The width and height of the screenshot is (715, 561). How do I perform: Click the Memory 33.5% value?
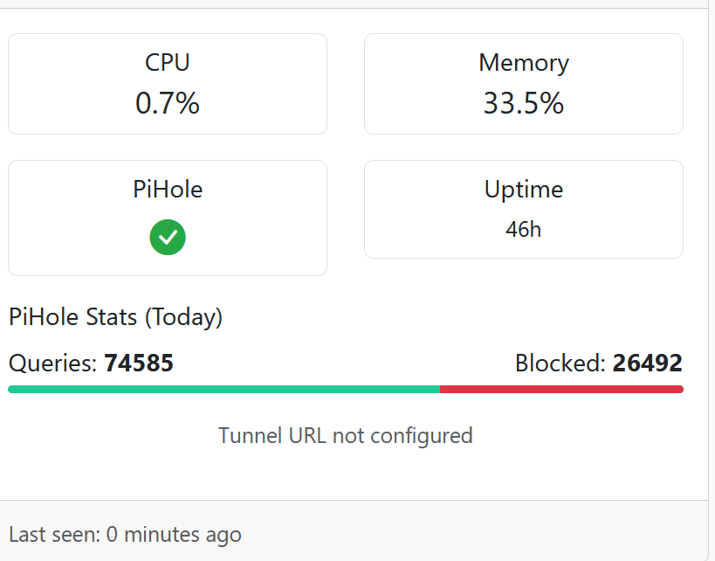tap(524, 103)
